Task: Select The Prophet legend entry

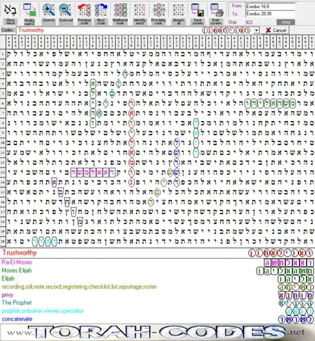Action: click(x=17, y=303)
